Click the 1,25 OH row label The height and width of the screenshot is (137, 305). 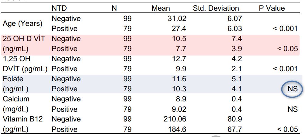click(16, 59)
